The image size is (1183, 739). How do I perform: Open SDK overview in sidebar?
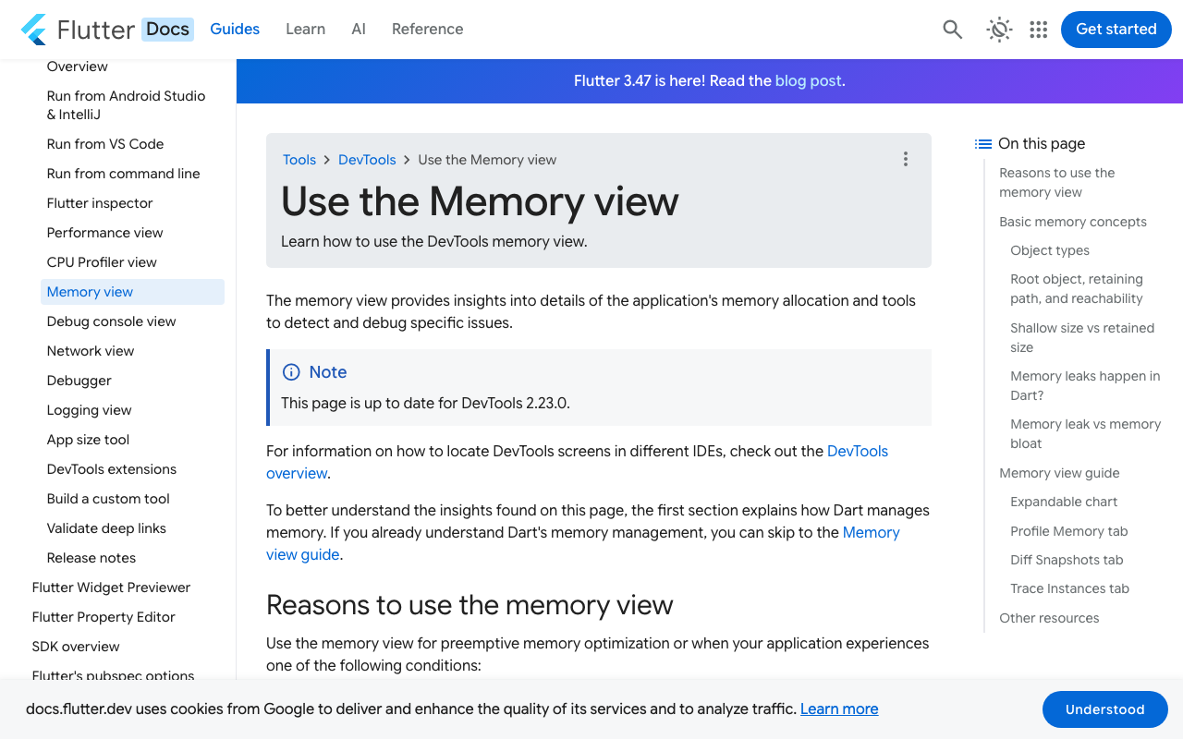(x=76, y=647)
